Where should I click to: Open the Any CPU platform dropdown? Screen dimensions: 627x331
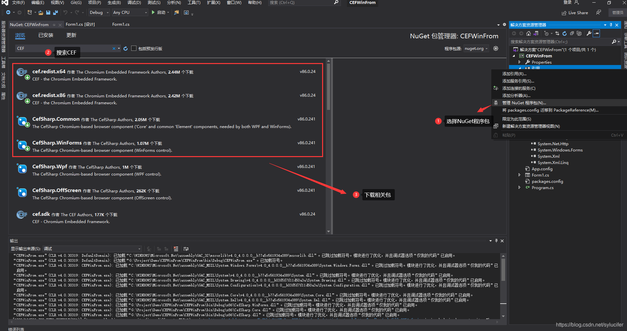[x=130, y=13]
